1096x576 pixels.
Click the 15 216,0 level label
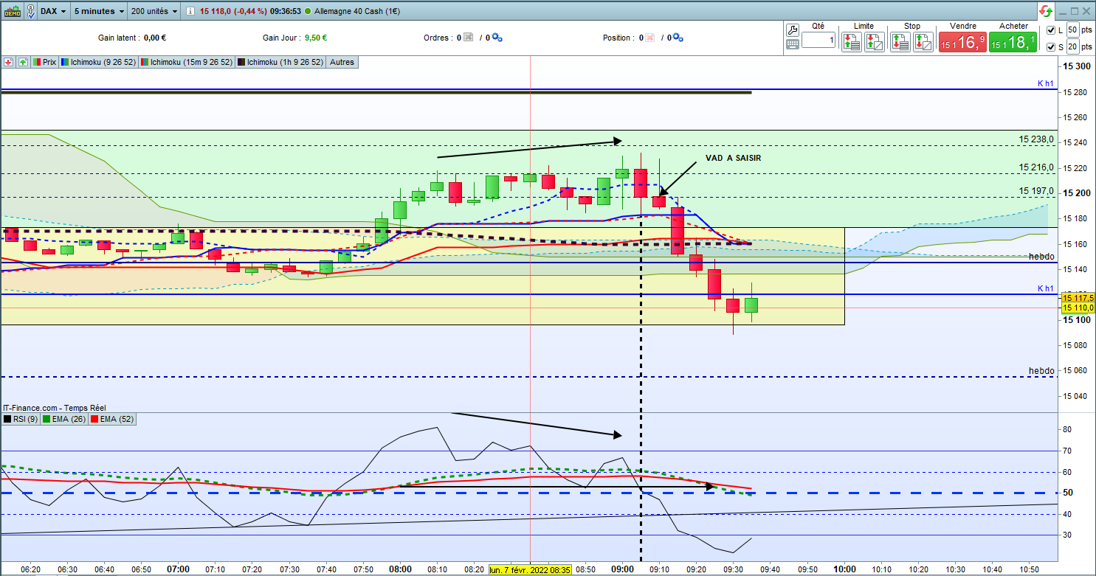(1036, 167)
